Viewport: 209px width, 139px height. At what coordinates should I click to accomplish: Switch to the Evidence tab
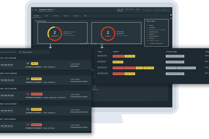(76, 16)
